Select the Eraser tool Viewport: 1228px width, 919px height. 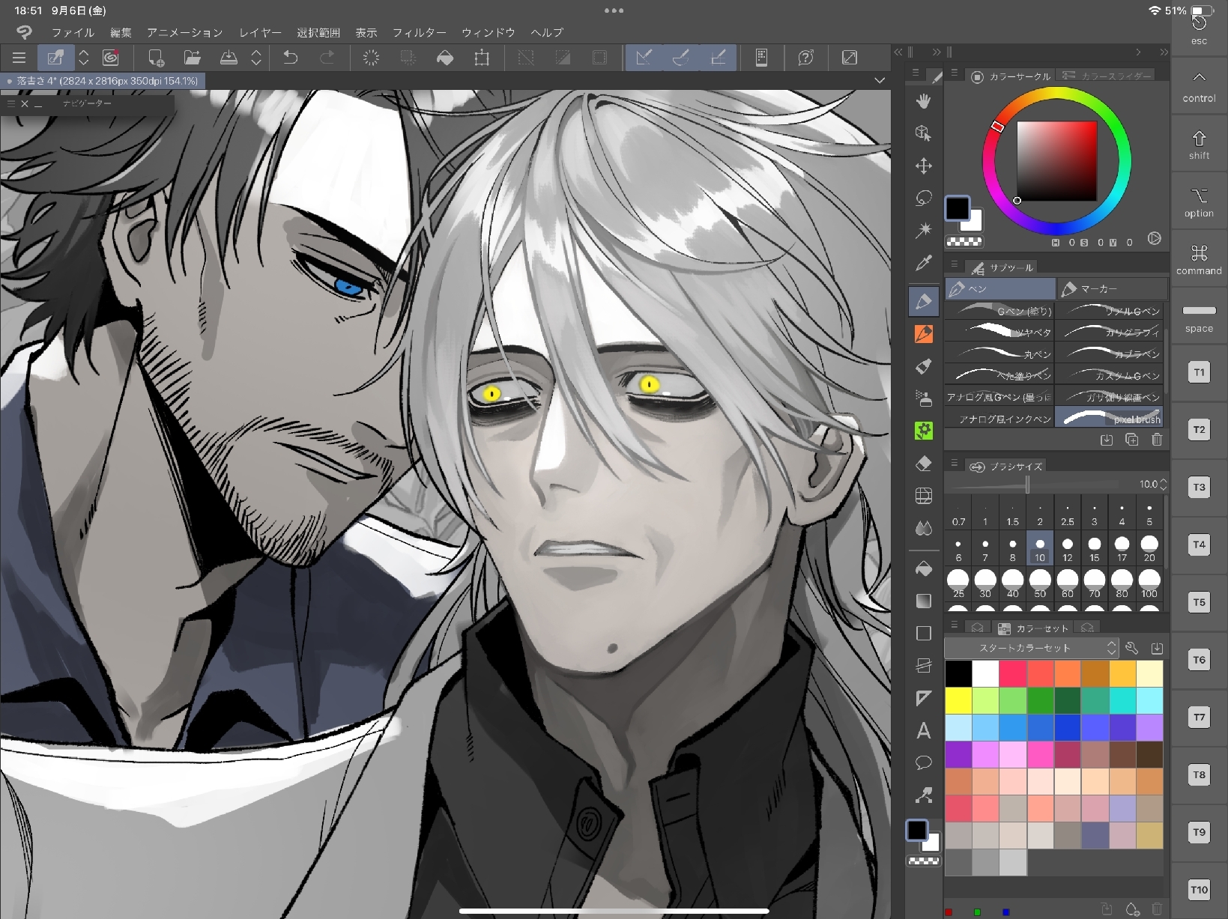(x=923, y=464)
